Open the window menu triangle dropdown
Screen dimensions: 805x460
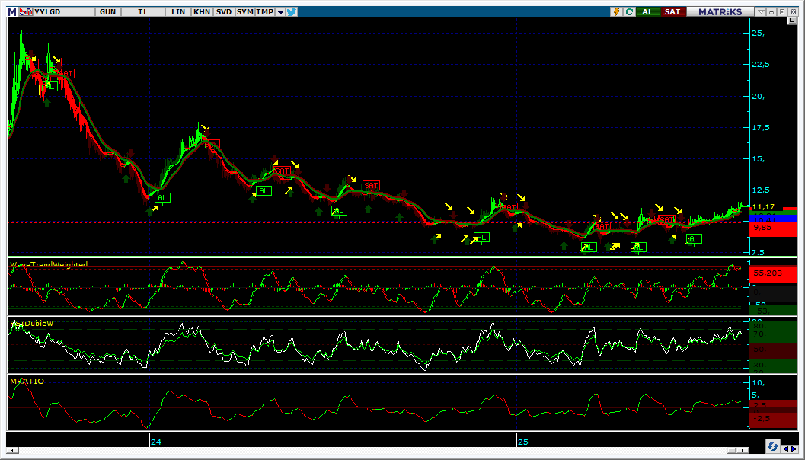[762, 12]
